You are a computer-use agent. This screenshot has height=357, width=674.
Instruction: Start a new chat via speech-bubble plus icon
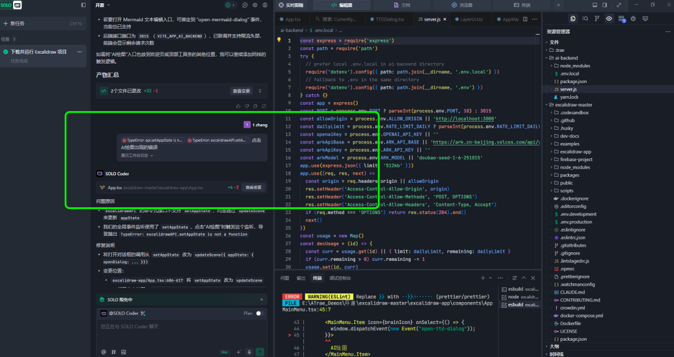(x=245, y=5)
